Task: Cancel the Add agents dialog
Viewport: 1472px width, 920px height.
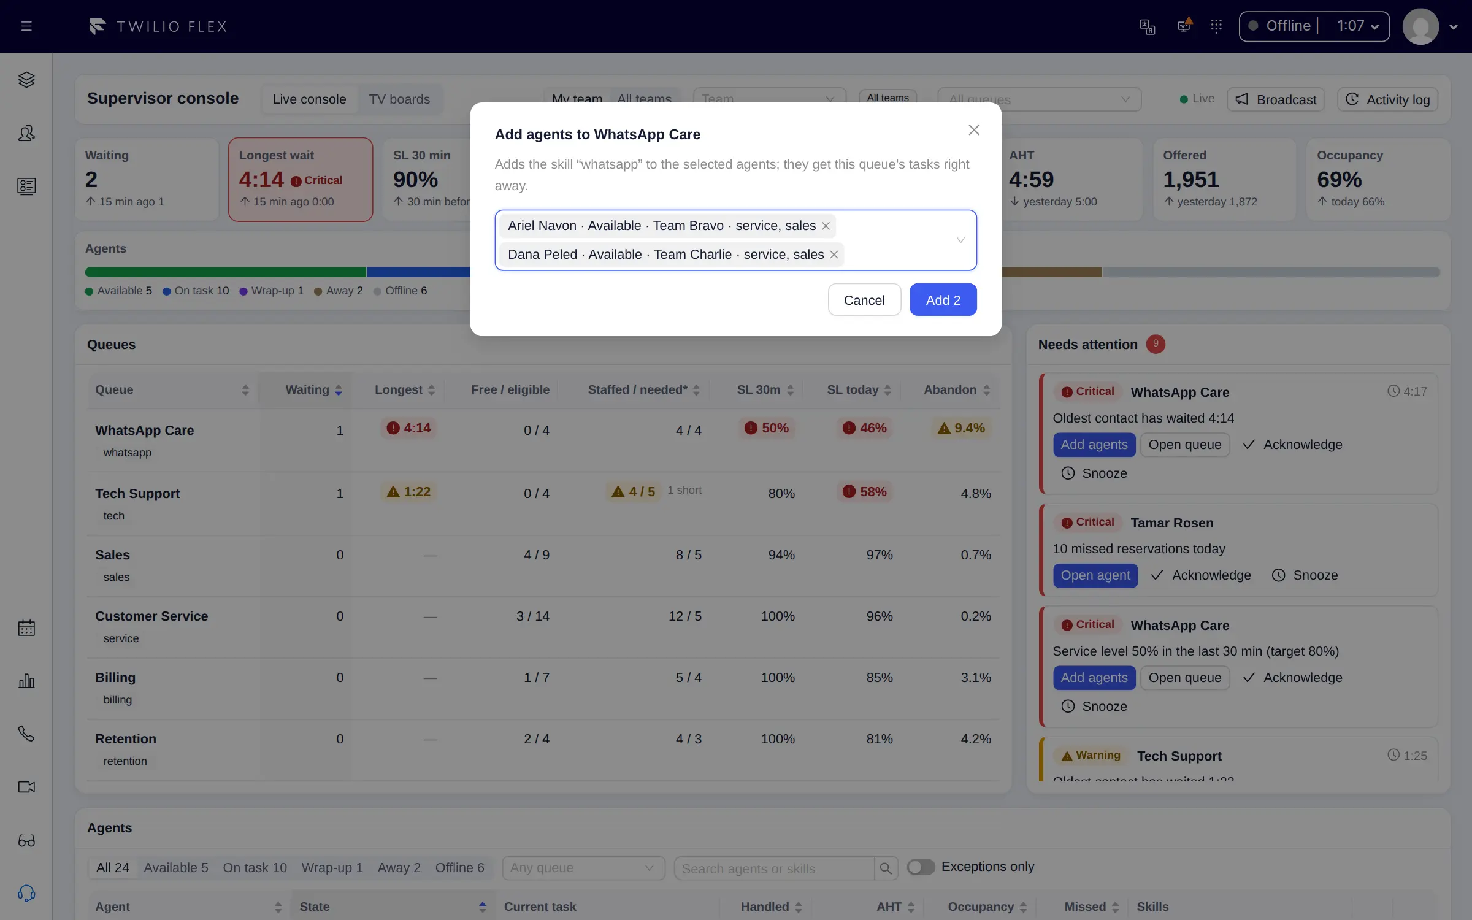Action: point(864,300)
